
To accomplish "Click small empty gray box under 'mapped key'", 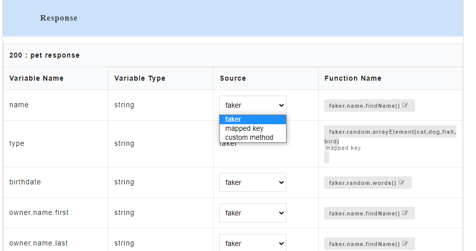I will click(x=327, y=157).
